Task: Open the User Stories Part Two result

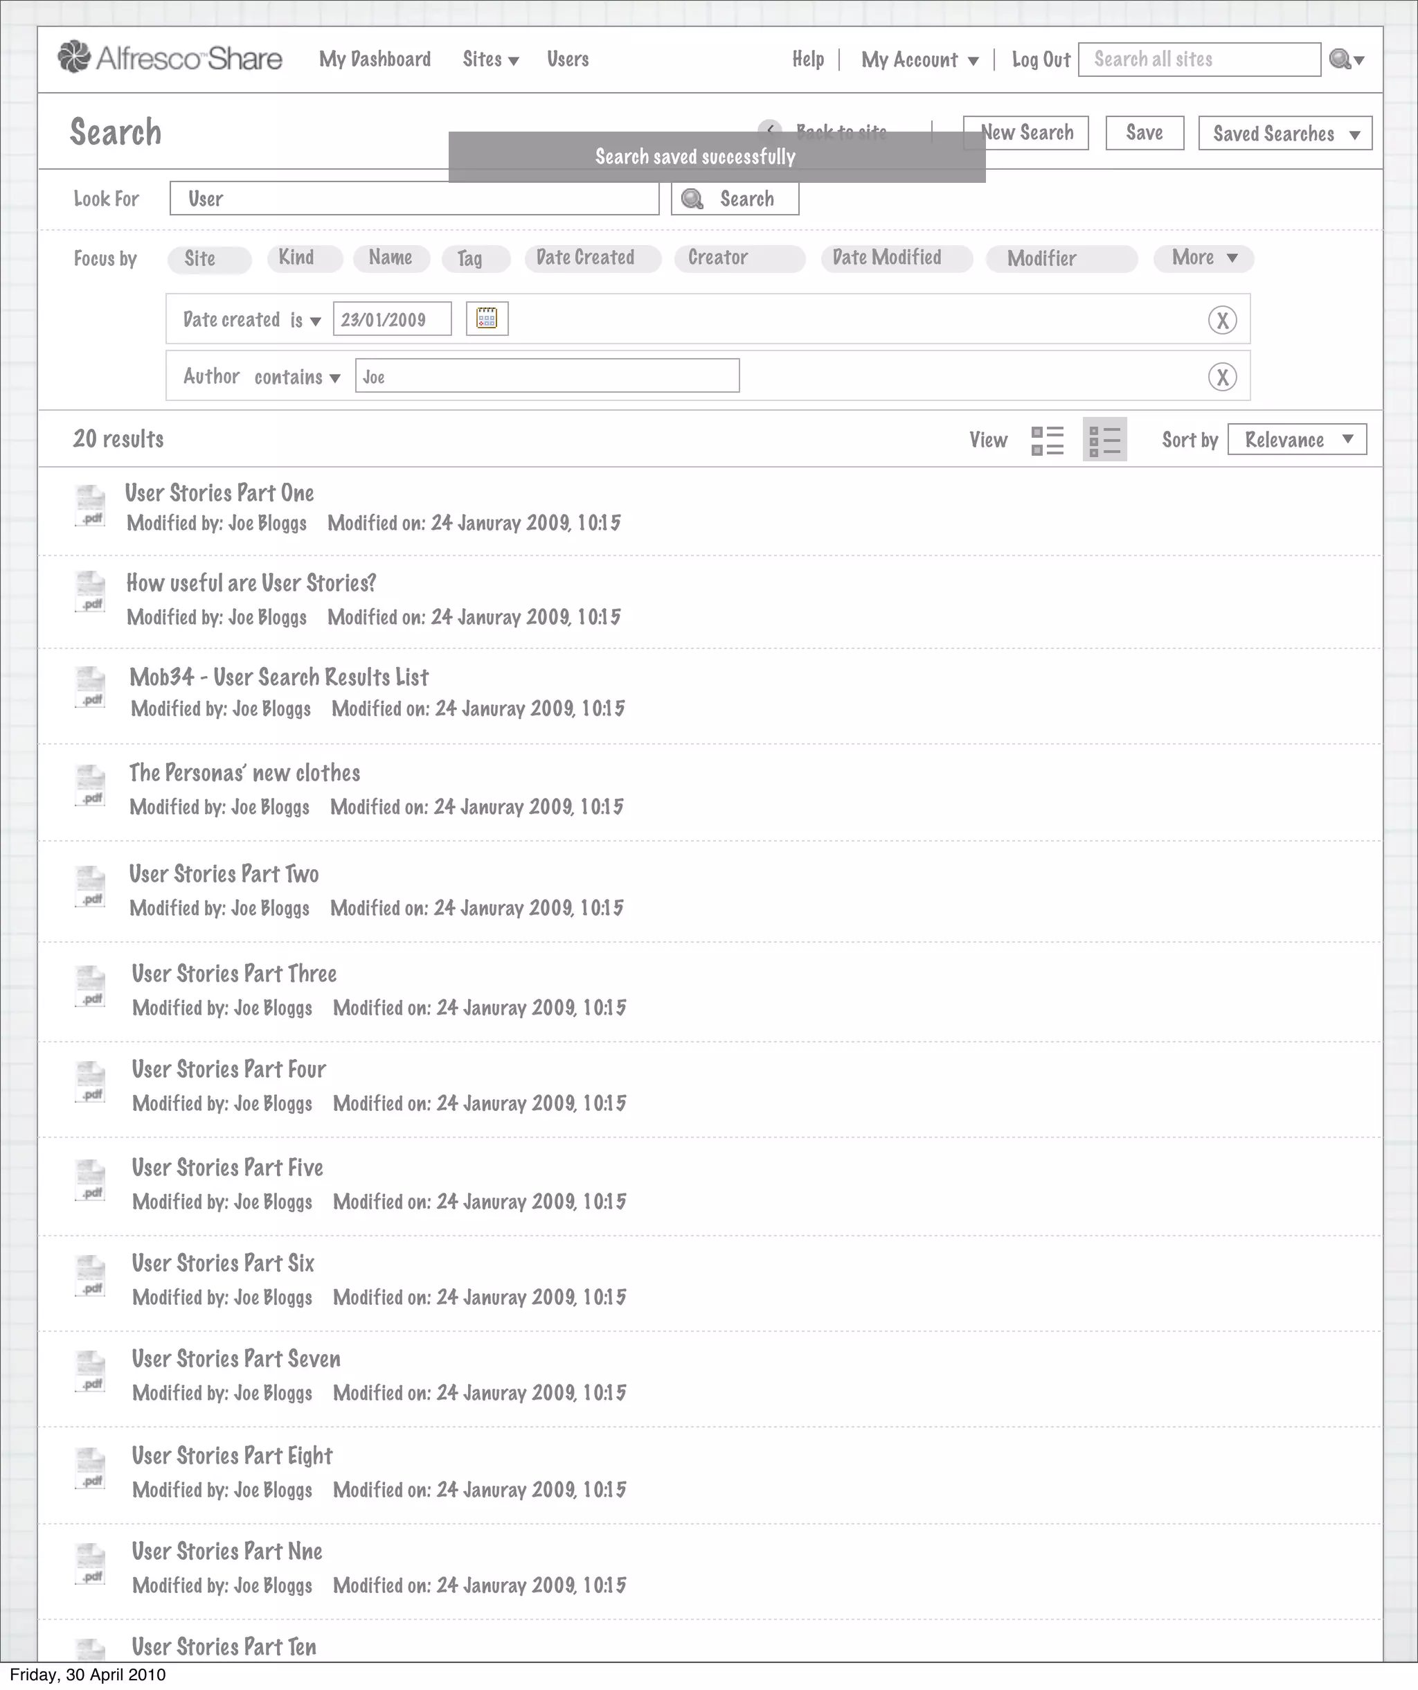Action: tap(224, 874)
